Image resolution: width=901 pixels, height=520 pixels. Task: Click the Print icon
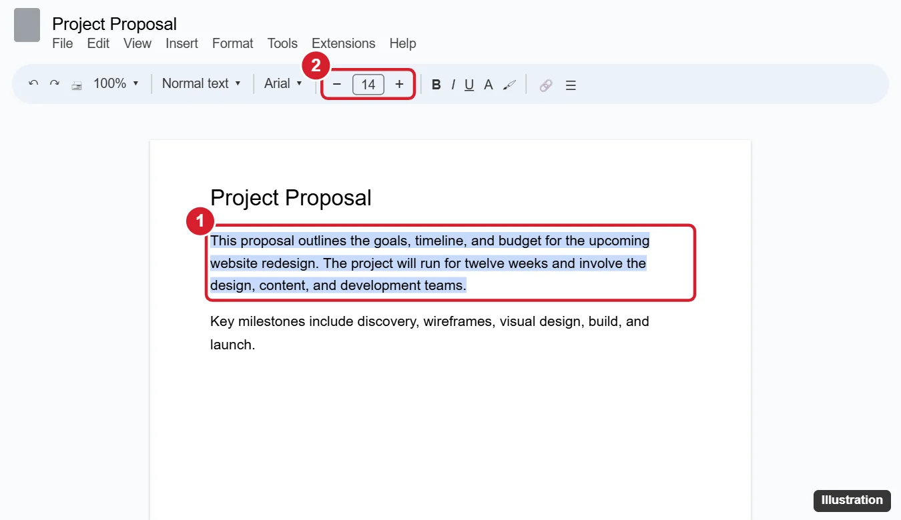coord(77,85)
